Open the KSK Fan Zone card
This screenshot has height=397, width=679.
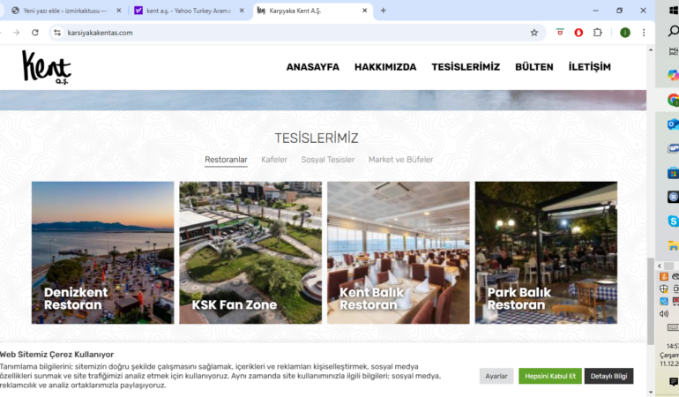click(250, 252)
